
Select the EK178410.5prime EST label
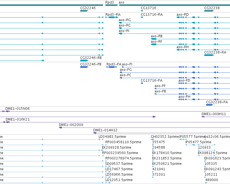(x=167, y=153)
